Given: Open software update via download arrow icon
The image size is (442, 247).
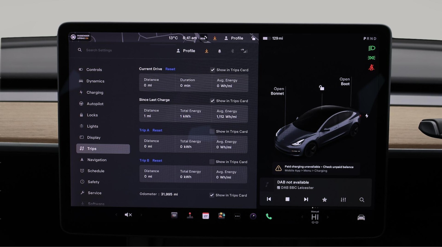Looking at the screenshot, I should coord(207,51).
